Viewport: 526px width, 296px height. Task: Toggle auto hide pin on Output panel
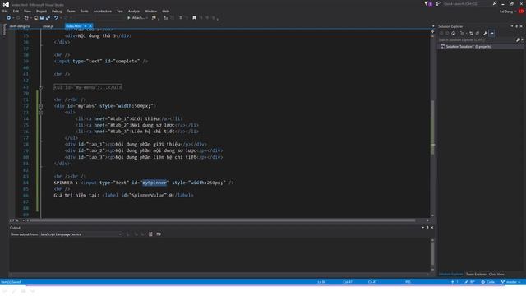point(427,228)
